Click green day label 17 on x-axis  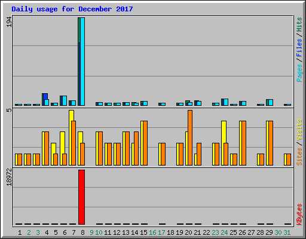[x=161, y=232]
